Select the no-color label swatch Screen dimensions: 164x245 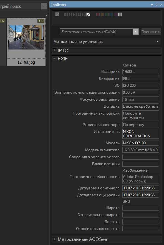pyautogui.click(x=120, y=14)
